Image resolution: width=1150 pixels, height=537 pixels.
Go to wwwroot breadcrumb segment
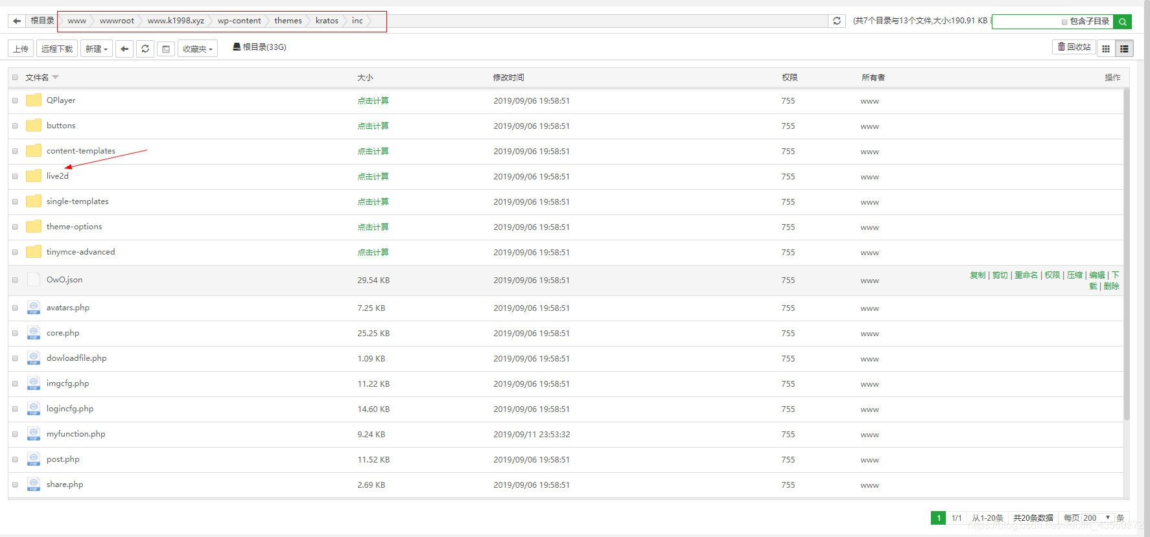(117, 21)
